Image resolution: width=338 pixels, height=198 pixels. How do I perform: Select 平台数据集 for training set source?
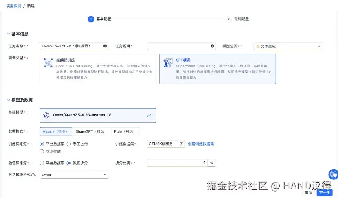(x=42, y=144)
